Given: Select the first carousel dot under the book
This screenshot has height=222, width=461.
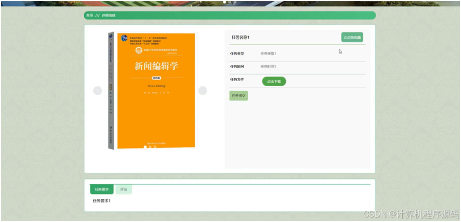Looking at the screenshot, I should point(145,146).
